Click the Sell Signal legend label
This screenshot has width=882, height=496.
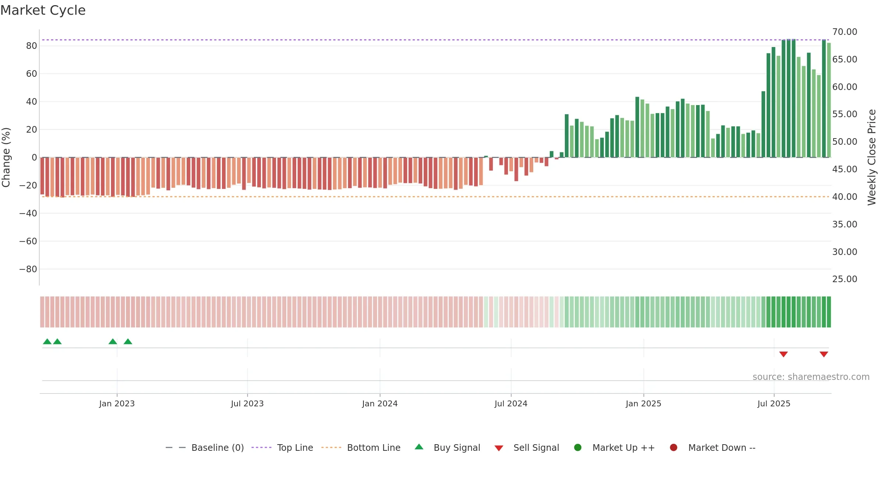coord(536,448)
